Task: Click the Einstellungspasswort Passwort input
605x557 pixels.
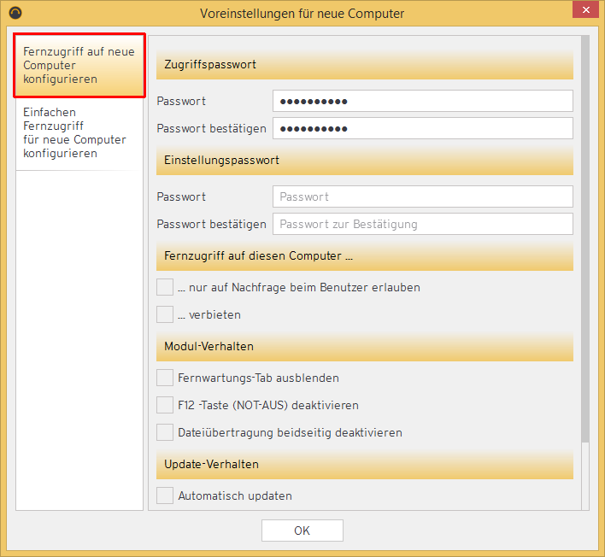Action: (x=422, y=196)
